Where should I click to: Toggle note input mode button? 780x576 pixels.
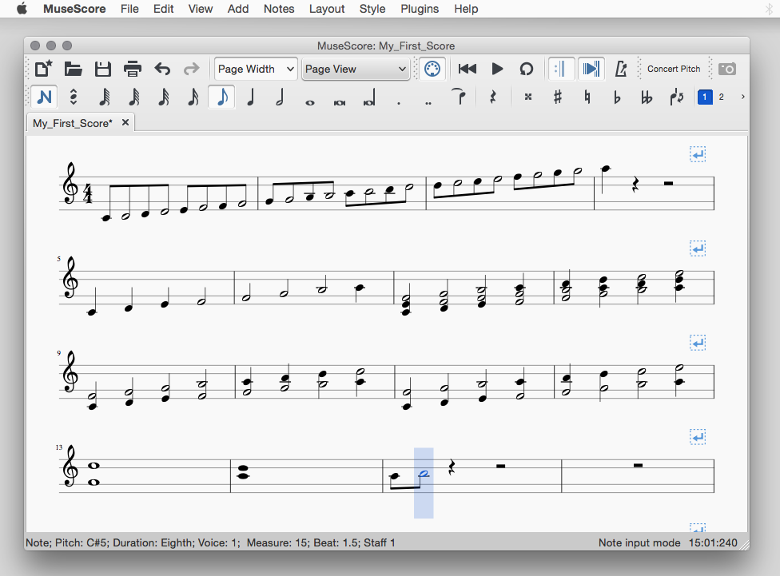44,97
